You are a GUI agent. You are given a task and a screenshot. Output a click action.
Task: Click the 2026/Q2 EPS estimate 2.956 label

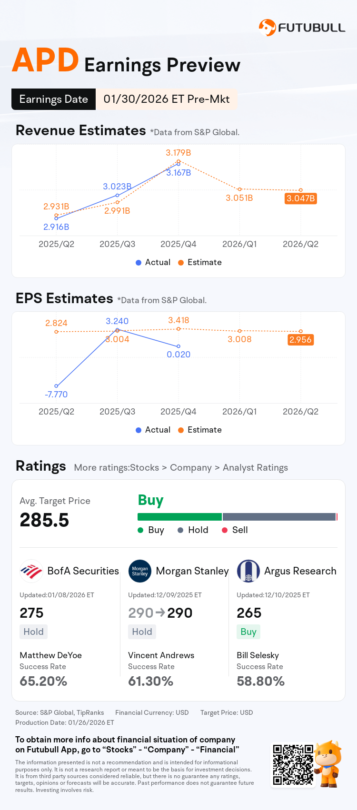point(300,340)
